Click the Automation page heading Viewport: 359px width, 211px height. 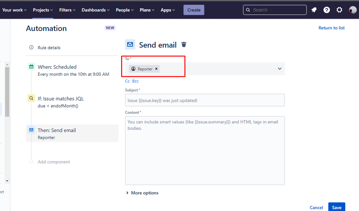coord(46,28)
